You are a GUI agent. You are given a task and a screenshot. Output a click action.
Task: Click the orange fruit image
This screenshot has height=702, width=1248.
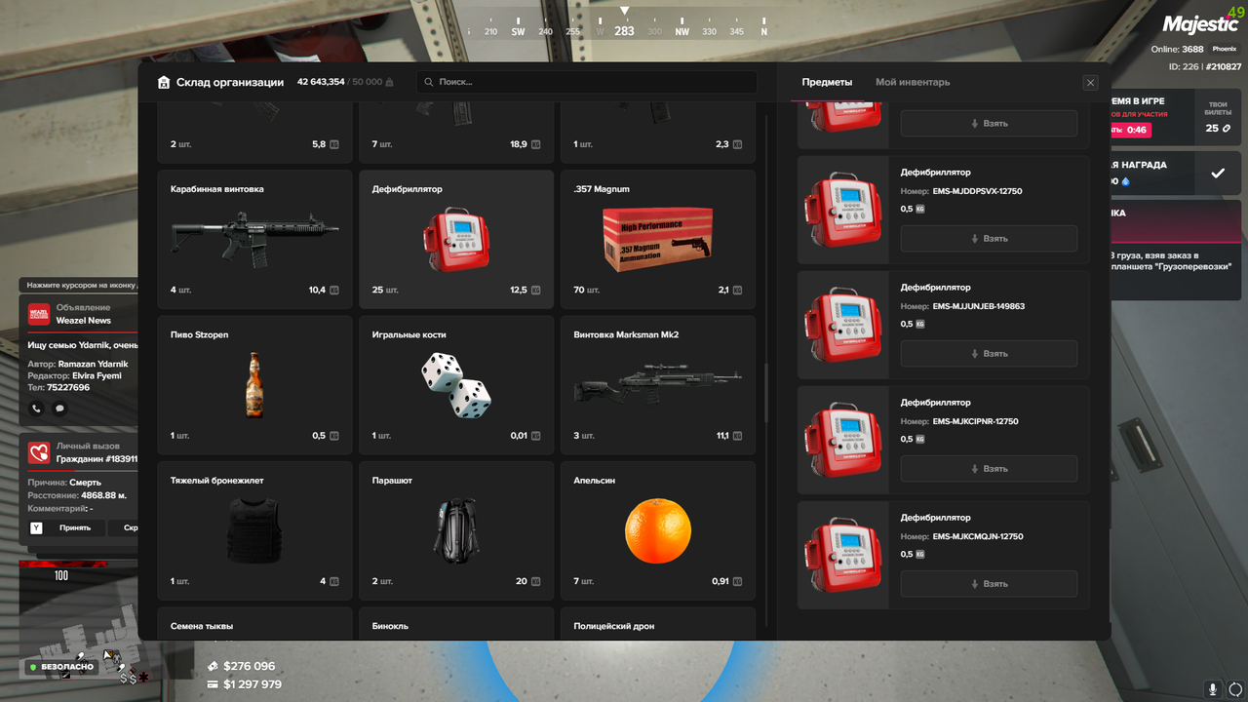pos(658,530)
